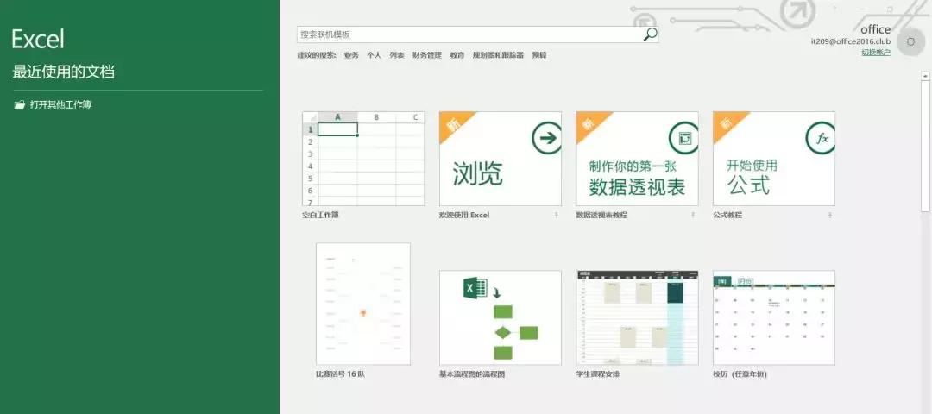
Task: Click the 欢迎使用 Excel caption text
Action: pos(464,215)
